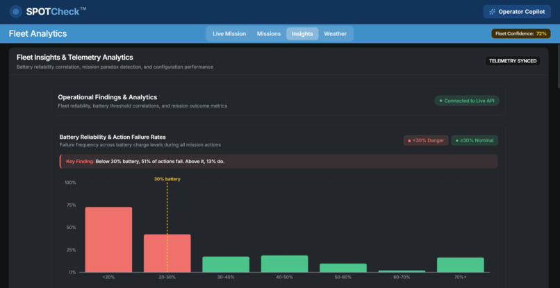Open the Missions tab
560x288 pixels.
[x=269, y=34]
